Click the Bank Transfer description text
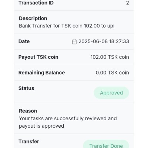Image resolution: width=148 pixels, height=148 pixels. tap(67, 26)
